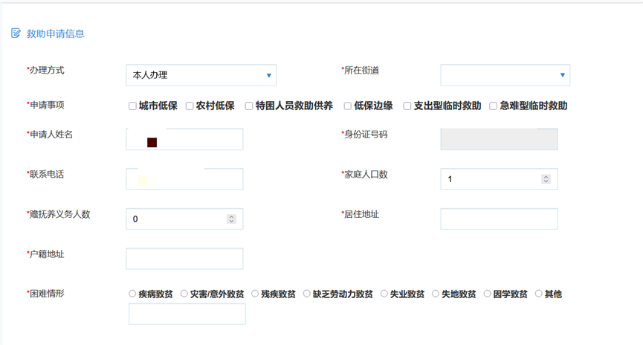Click the 居住地址 input box

coord(499,219)
